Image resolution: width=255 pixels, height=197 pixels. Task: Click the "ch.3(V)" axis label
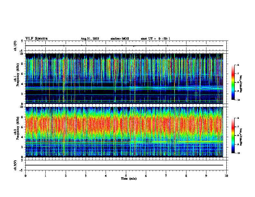pos(15,165)
